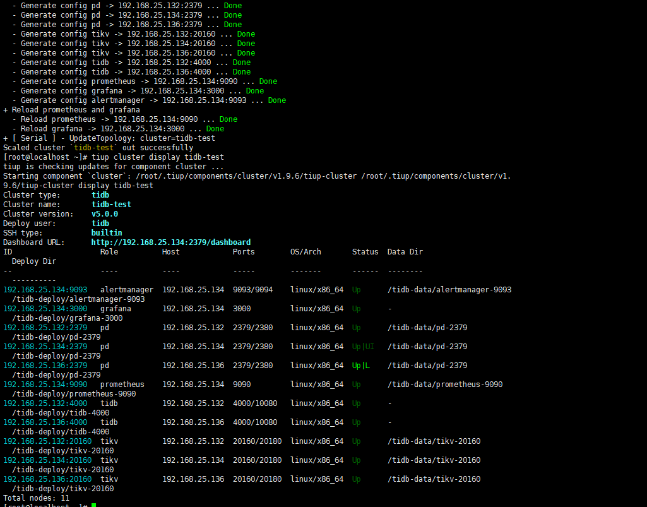Click the 'Status' column header
Screen dimensions: 647x507
pos(365,252)
